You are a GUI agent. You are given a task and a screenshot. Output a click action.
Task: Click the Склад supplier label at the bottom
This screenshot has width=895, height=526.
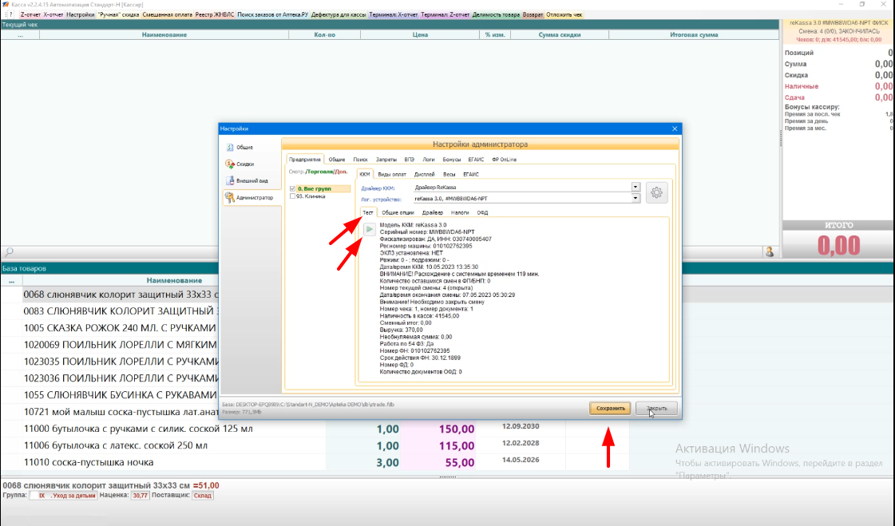203,496
